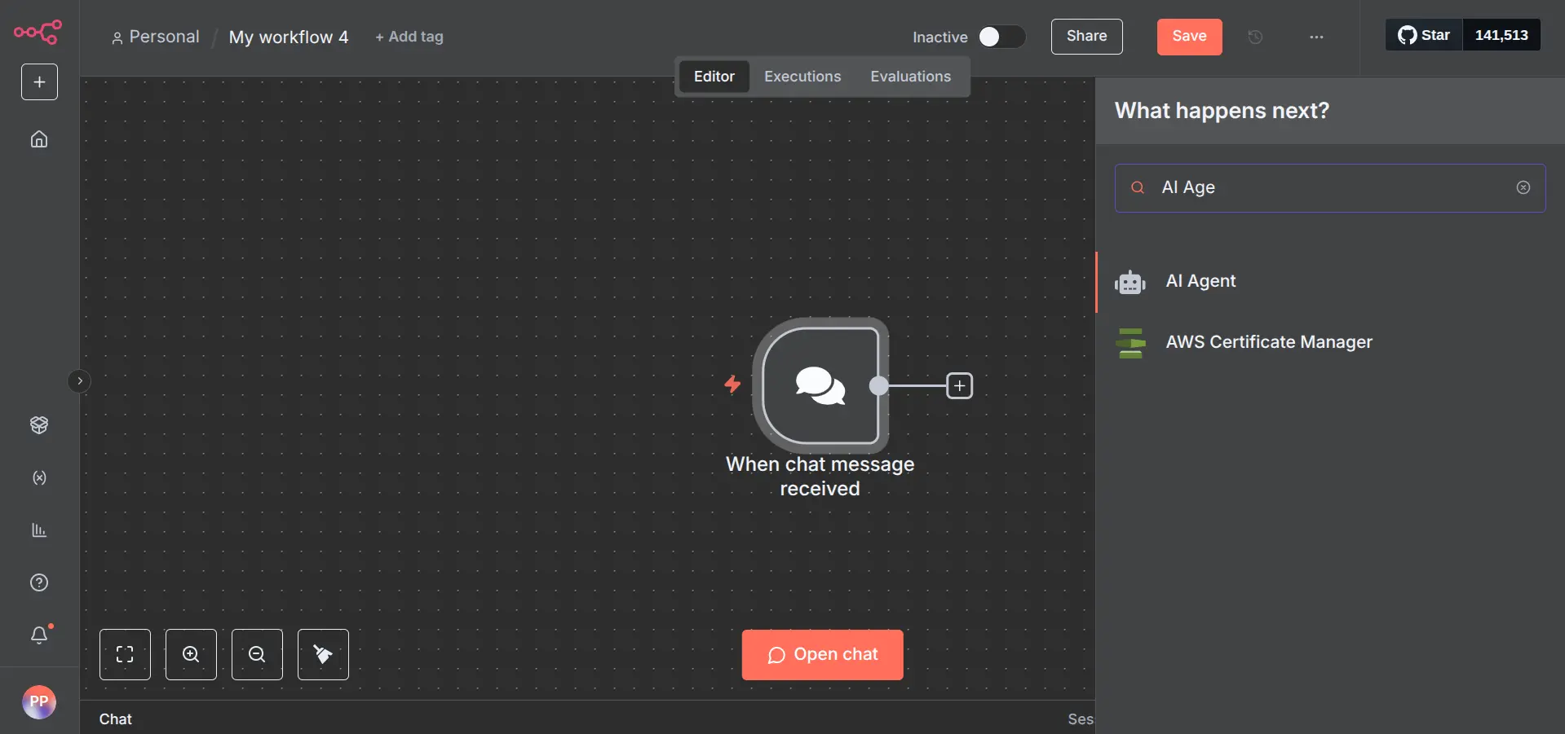Switch to the Executions tab
The width and height of the screenshot is (1565, 734).
click(x=802, y=77)
